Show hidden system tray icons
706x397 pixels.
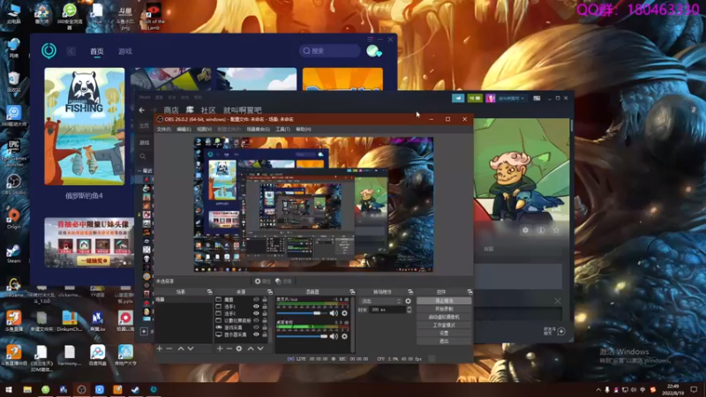[x=598, y=390]
